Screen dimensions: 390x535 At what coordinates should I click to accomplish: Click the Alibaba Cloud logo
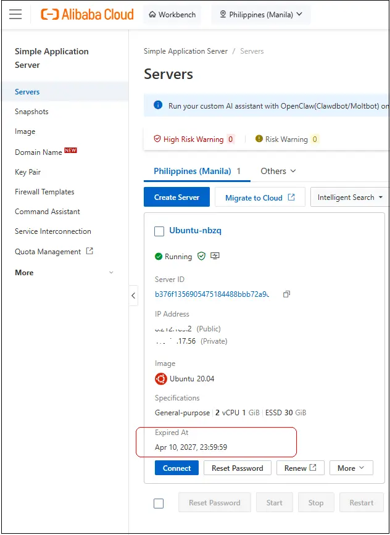[x=87, y=14]
